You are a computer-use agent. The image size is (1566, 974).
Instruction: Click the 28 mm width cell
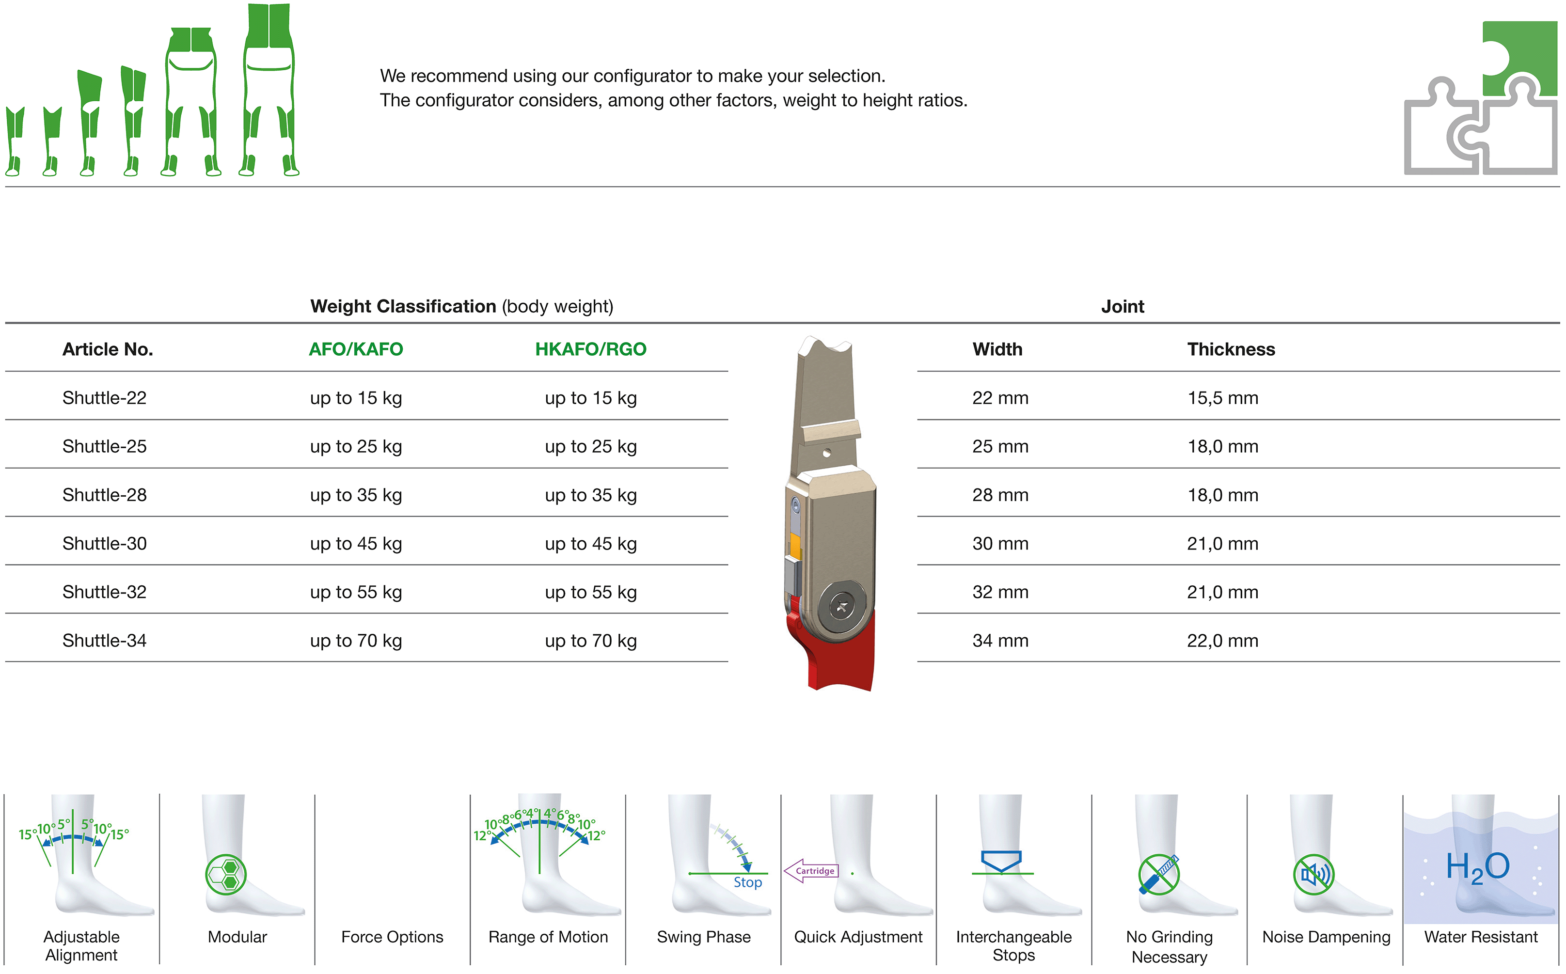[x=1000, y=495]
